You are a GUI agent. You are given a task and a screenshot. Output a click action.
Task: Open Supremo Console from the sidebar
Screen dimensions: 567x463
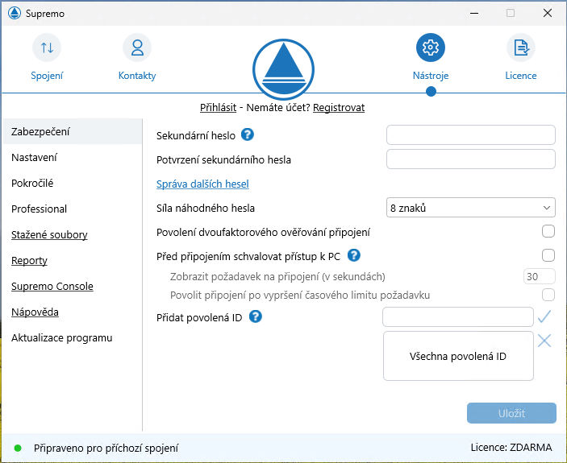[52, 287]
